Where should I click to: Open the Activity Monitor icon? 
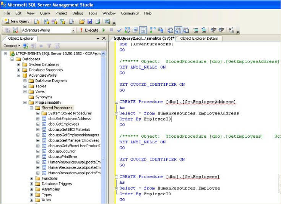click(x=107, y=21)
